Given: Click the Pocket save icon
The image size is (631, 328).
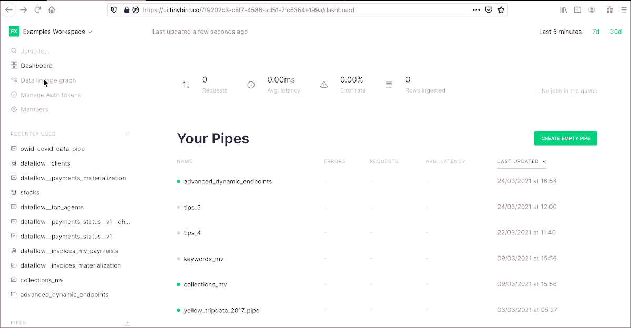Looking at the screenshot, I should click(x=488, y=9).
